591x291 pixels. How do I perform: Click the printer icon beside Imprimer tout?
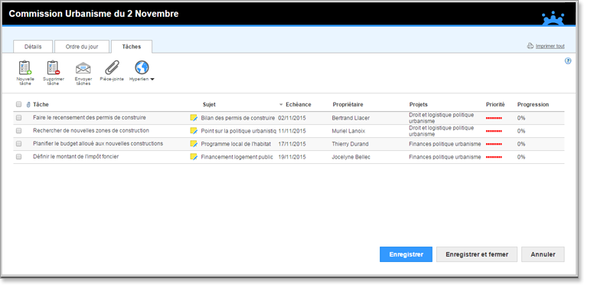(x=531, y=46)
